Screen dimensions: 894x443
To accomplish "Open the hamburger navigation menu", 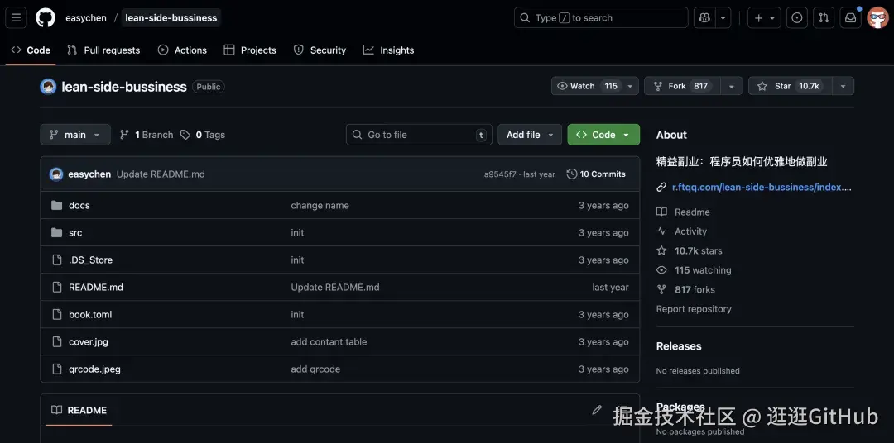I will [x=16, y=17].
